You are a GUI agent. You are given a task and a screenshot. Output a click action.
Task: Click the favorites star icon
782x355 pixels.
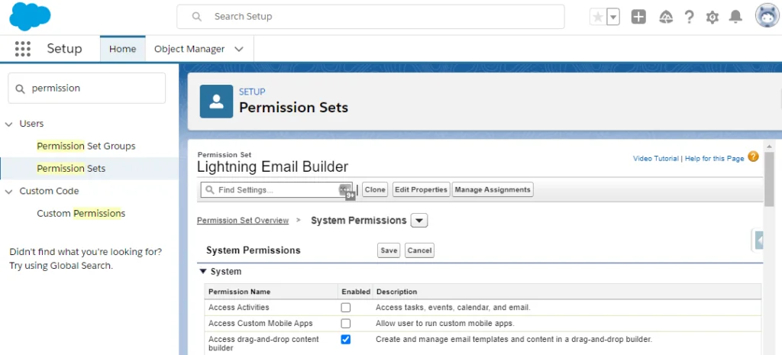[598, 17]
